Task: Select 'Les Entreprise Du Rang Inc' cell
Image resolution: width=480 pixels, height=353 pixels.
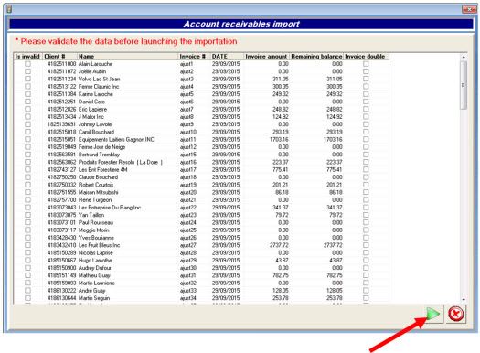Action: pyautogui.click(x=110, y=208)
